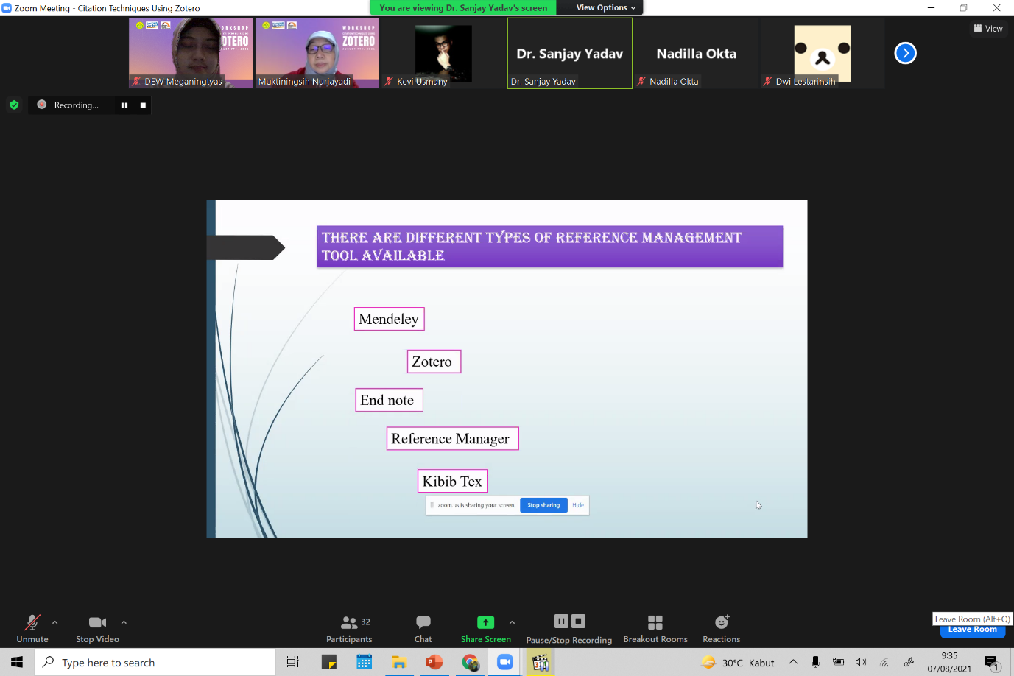Open the Windows notification center
This screenshot has height=676, width=1014.
point(992,662)
